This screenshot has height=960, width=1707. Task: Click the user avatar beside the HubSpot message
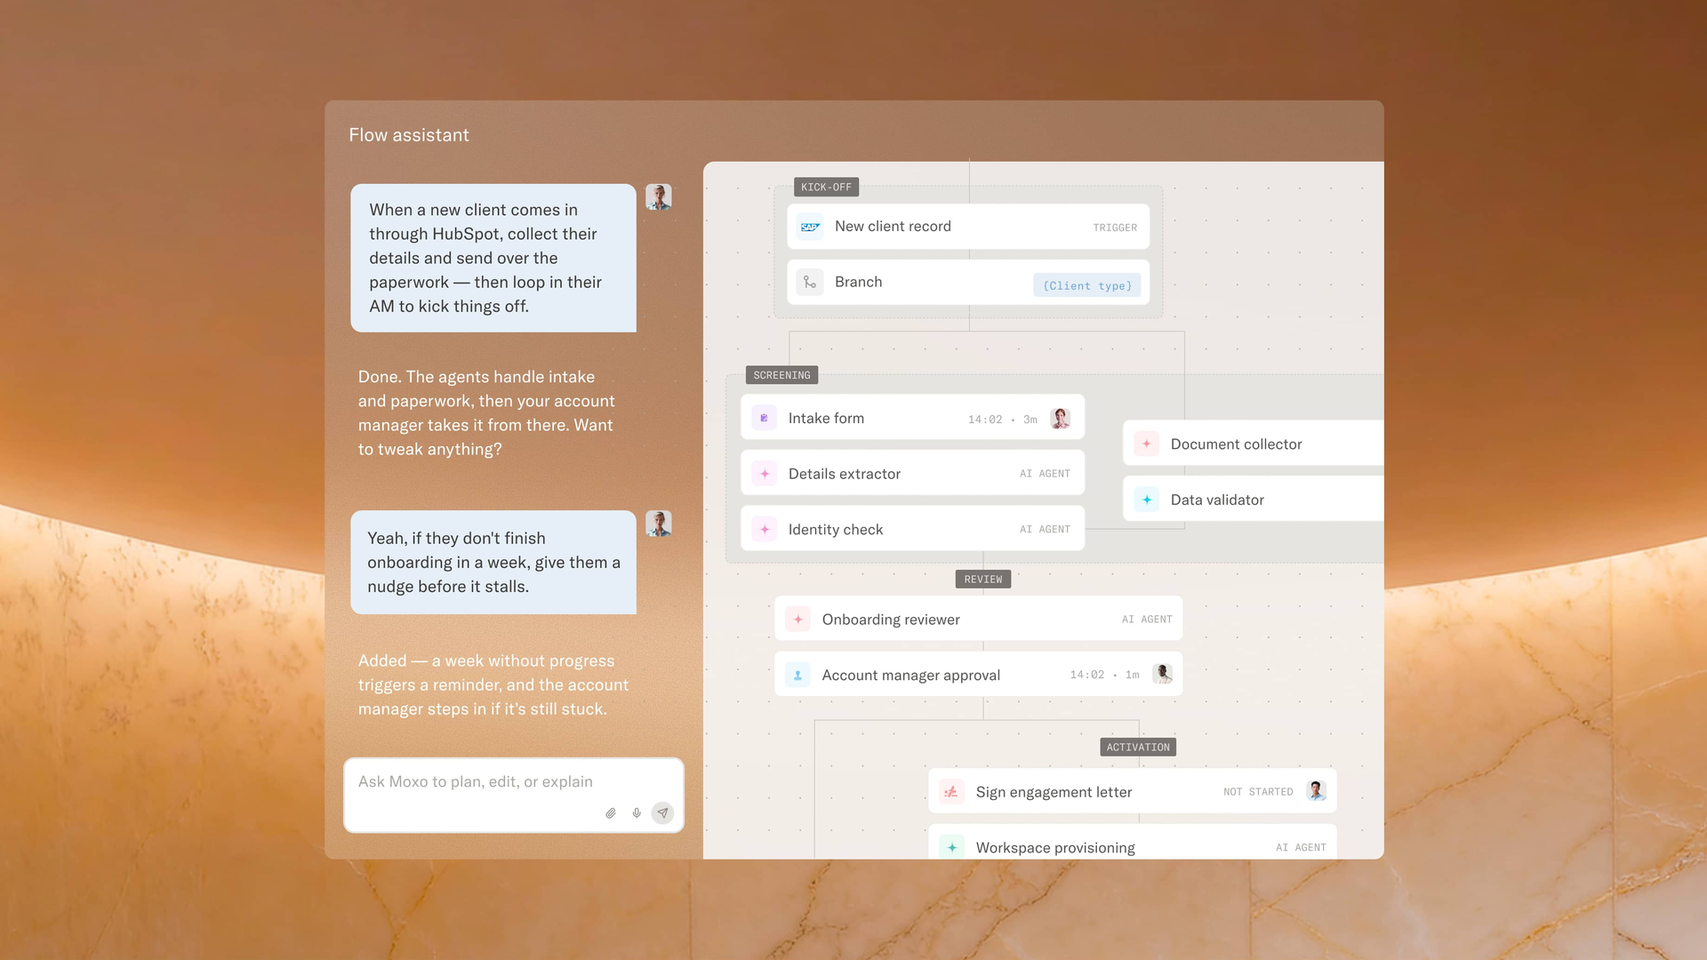pyautogui.click(x=658, y=197)
